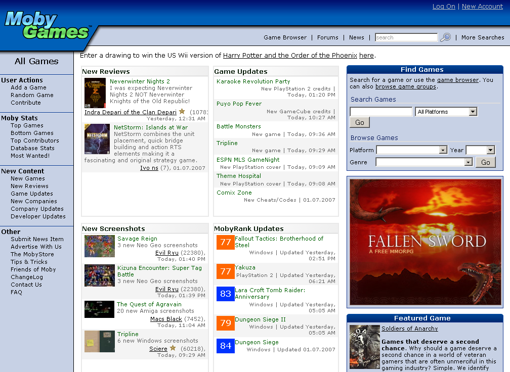View the Kizuna Encounter screenshot thumbnail
Image resolution: width=510 pixels, height=372 pixels.
tap(100, 275)
